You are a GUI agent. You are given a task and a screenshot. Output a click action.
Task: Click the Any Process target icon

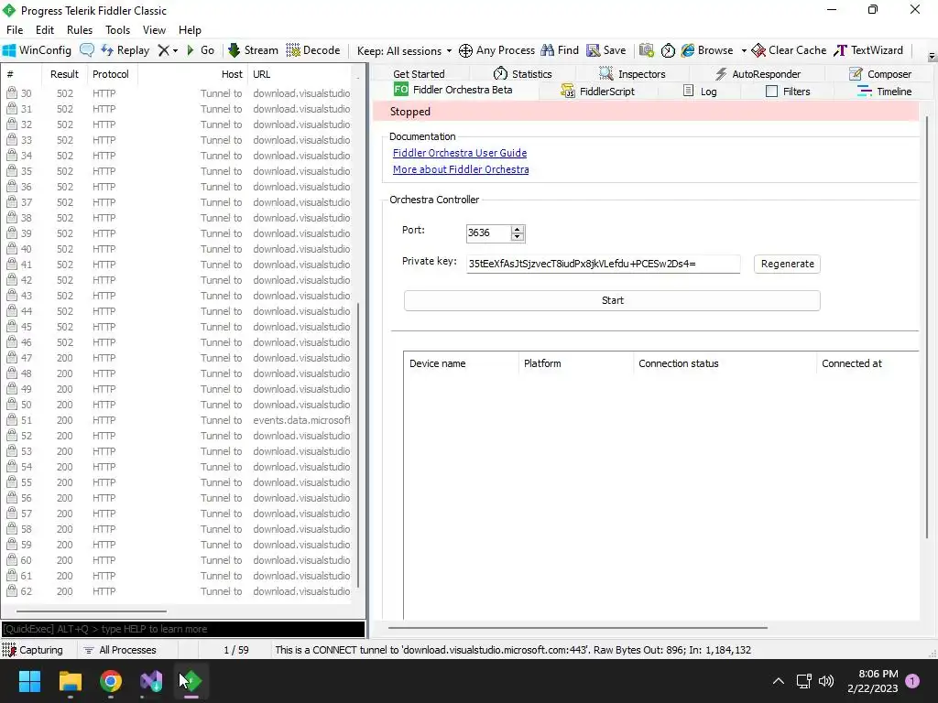coord(496,50)
